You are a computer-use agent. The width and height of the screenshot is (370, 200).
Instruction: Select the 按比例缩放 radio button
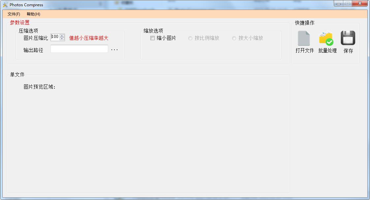click(x=190, y=38)
